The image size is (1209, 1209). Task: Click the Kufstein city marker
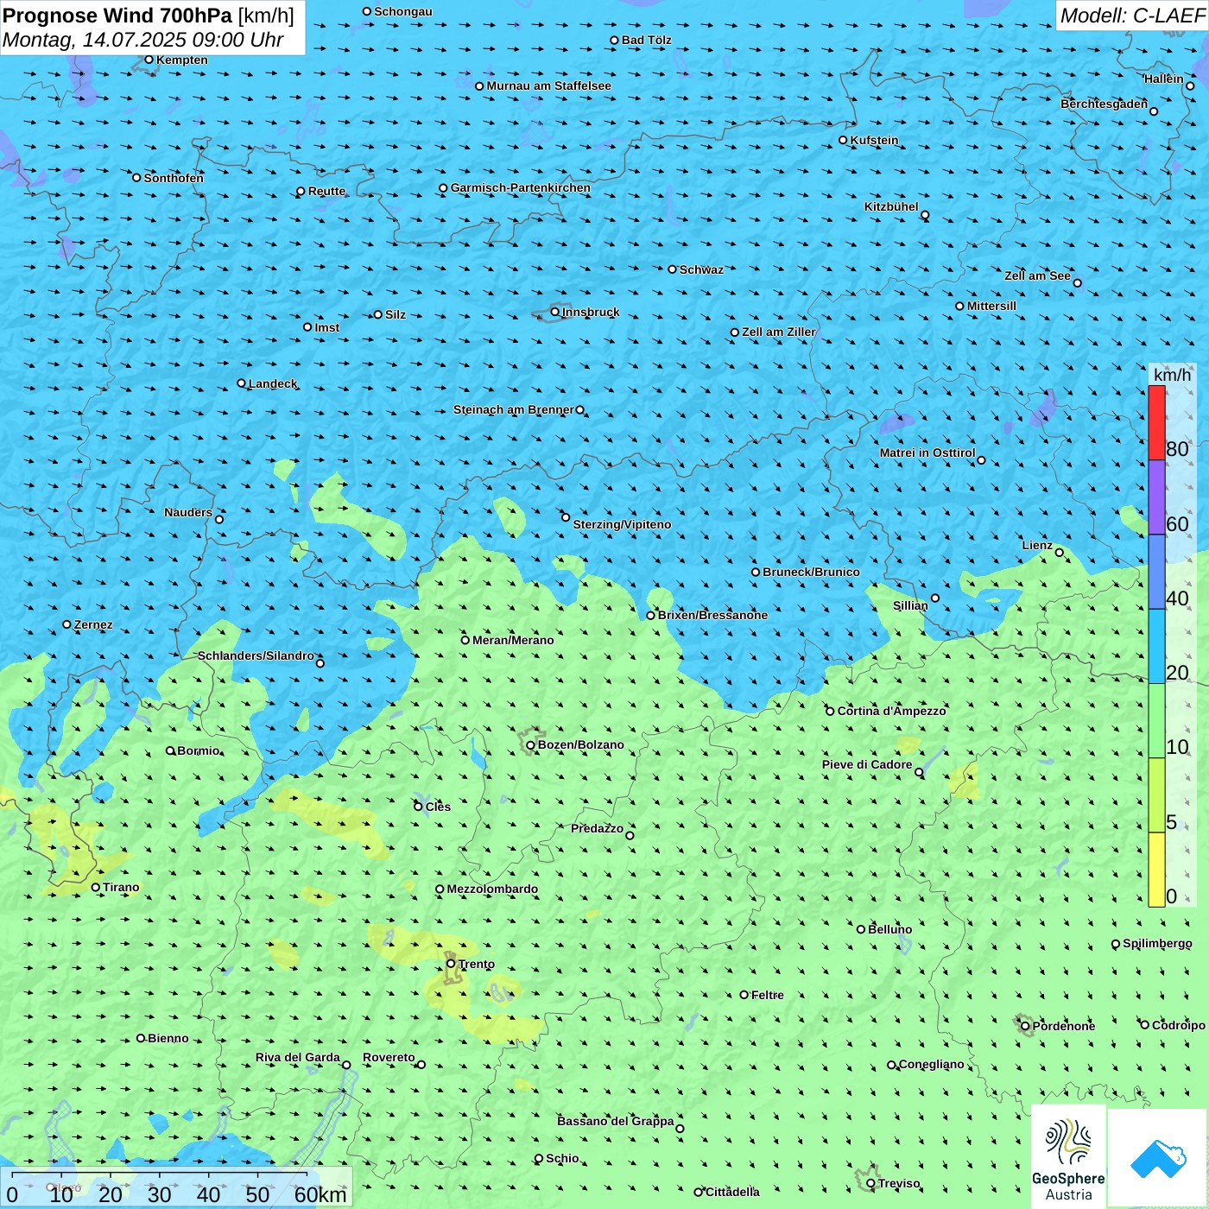coord(843,140)
